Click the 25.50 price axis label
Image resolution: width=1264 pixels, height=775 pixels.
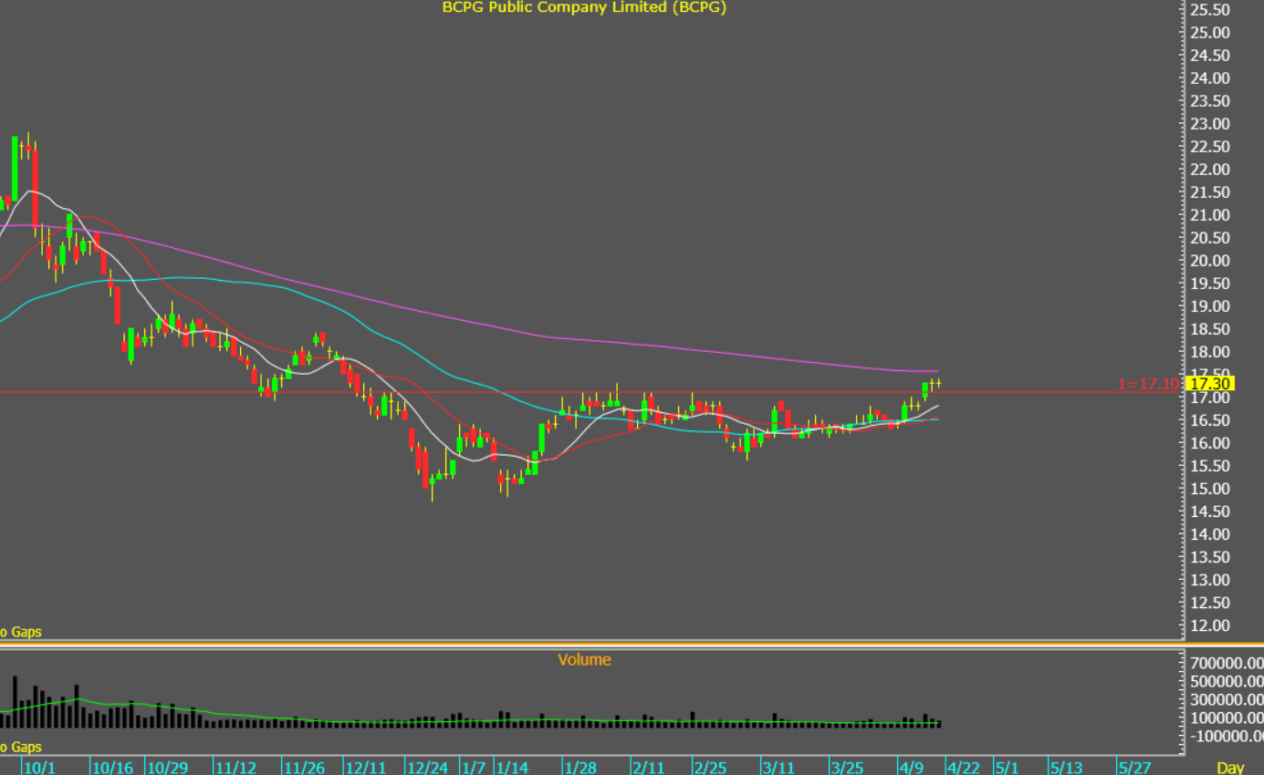(1208, 10)
